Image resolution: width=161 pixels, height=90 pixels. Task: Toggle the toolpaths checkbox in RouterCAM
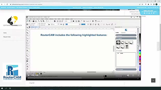(117, 51)
